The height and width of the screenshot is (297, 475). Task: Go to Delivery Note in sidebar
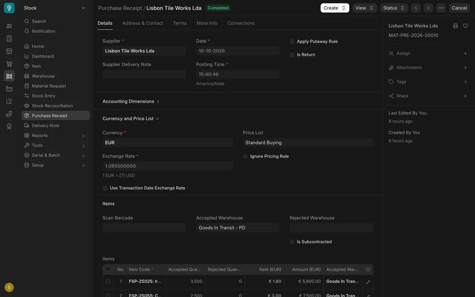coord(56,125)
